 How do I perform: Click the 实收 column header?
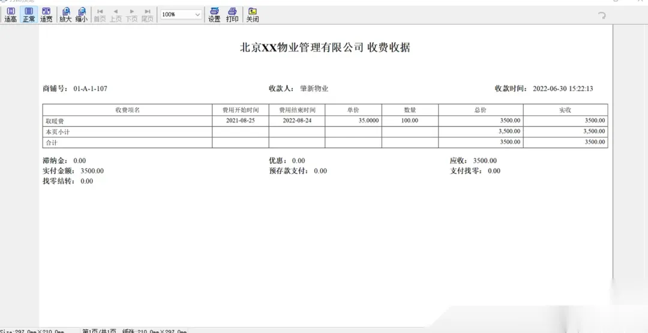click(565, 110)
